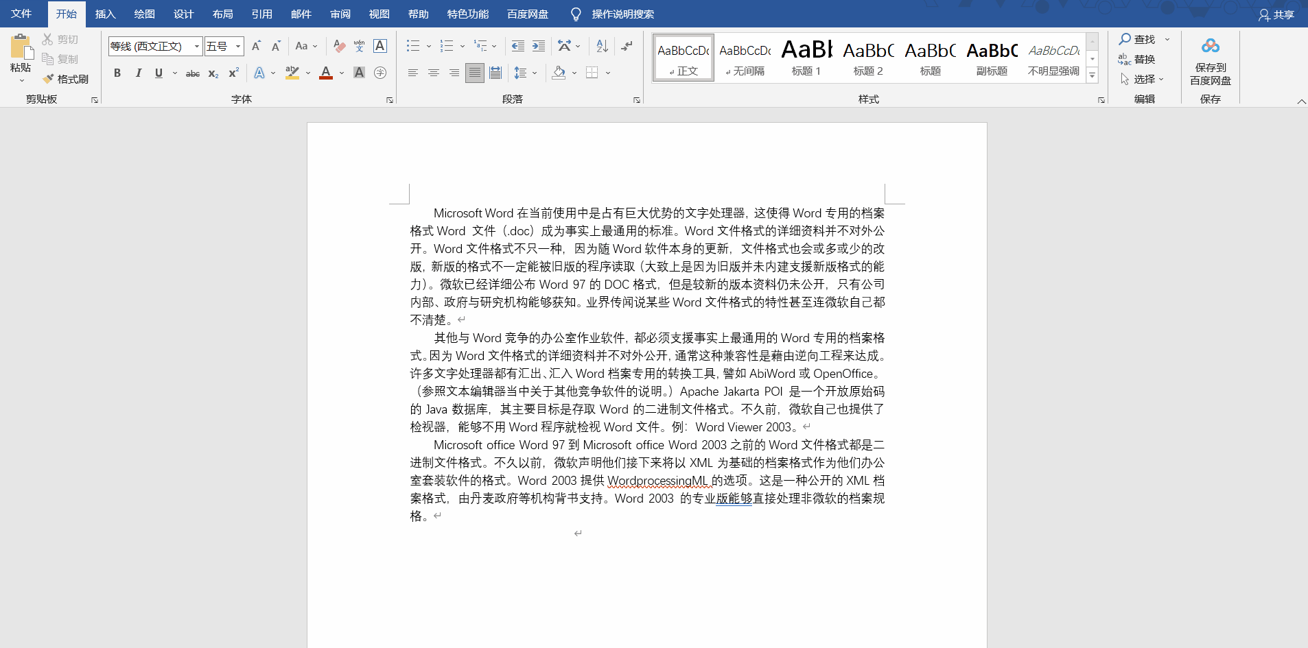Image resolution: width=1308 pixels, height=648 pixels.
Task: Open the paste options arrow
Action: click(21, 81)
